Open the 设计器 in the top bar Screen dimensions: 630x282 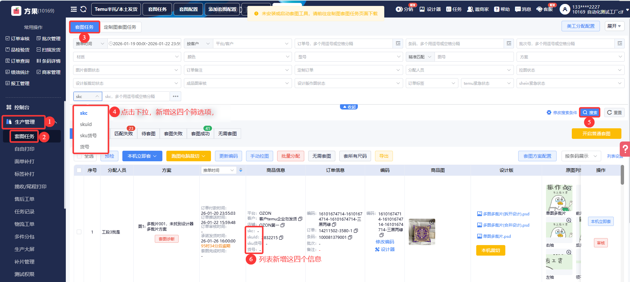coord(430,9)
